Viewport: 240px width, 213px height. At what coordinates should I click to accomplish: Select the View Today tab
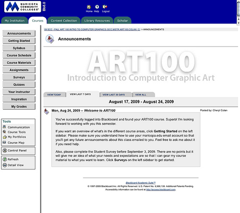tap(54, 95)
